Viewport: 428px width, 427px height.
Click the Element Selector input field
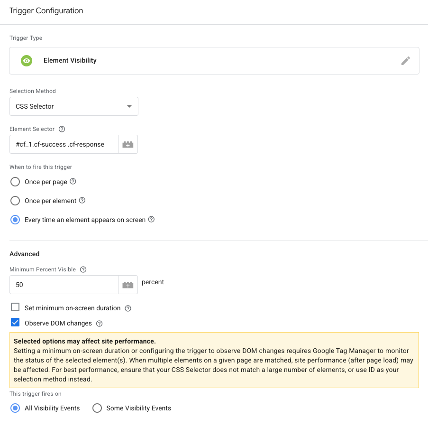pyautogui.click(x=62, y=145)
